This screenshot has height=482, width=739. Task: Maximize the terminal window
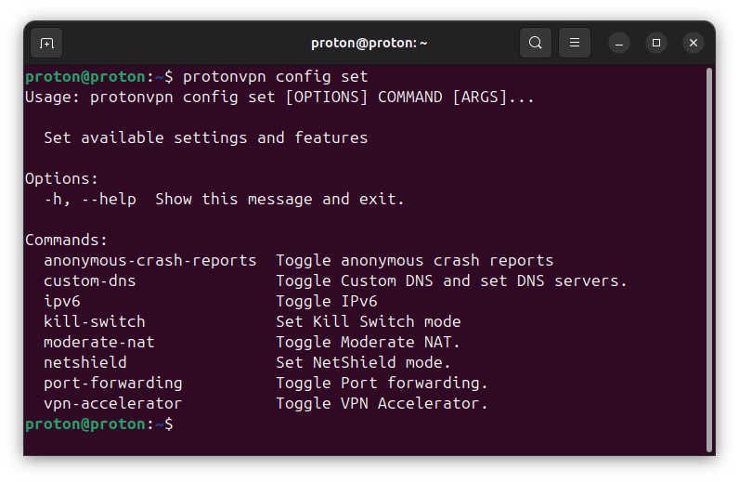(x=656, y=43)
